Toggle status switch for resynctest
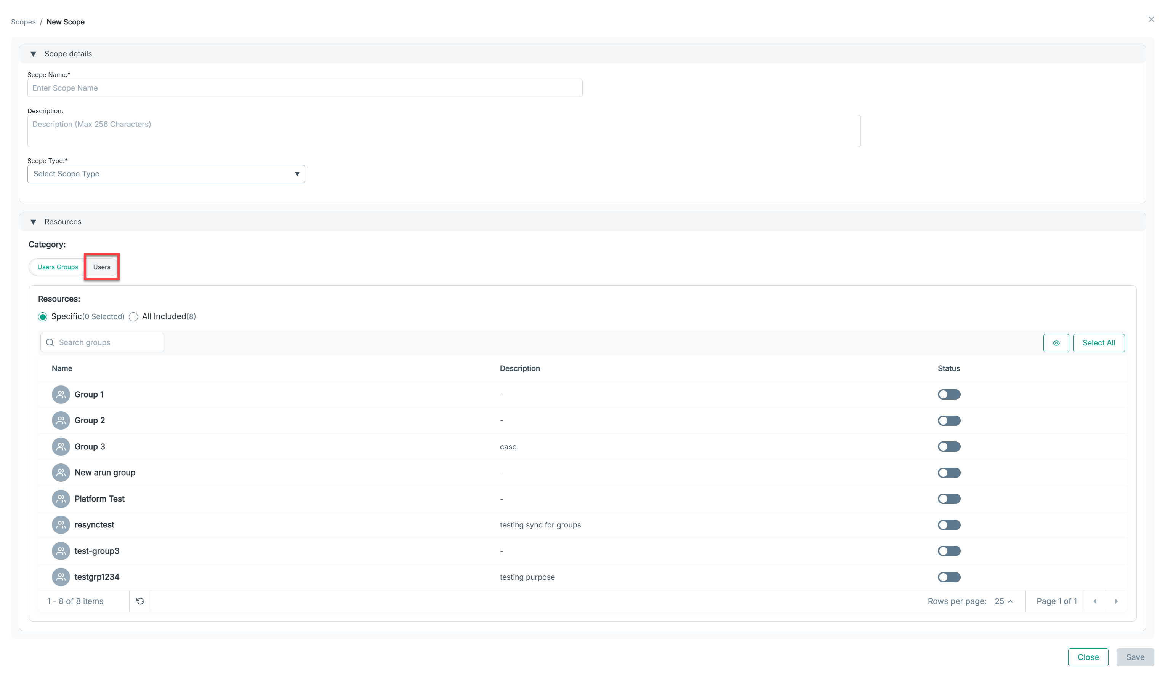The width and height of the screenshot is (1165, 676). [949, 525]
